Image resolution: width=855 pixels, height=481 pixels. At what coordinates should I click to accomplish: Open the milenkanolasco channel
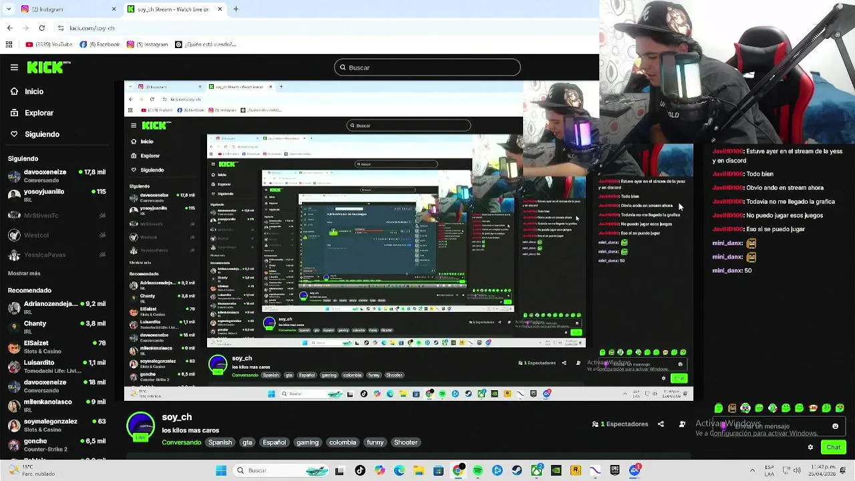coord(57,406)
